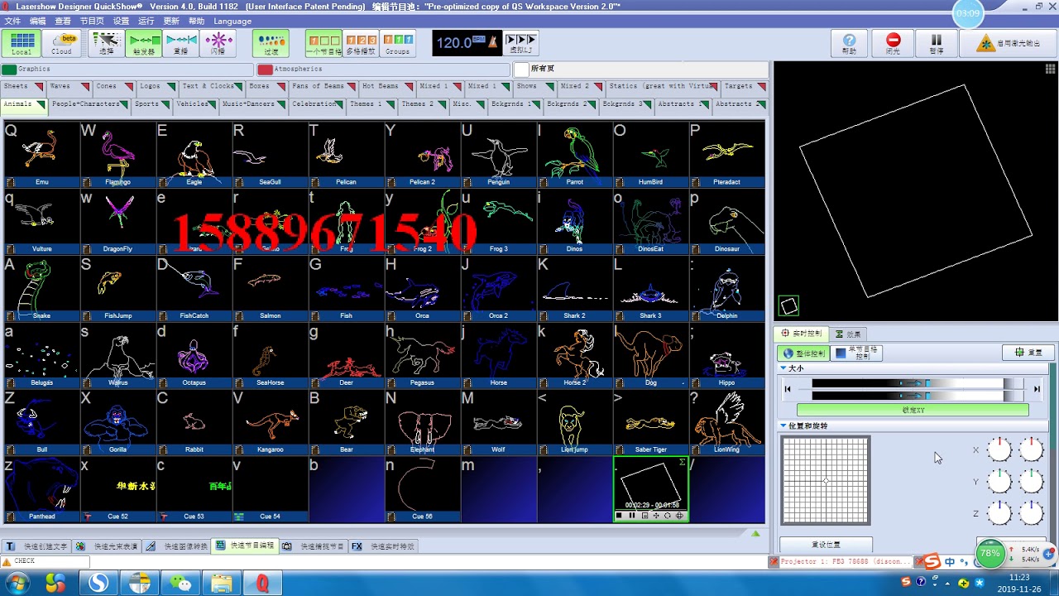Click the rotate icon on playing cue
This screenshot has width=1059, height=596.
click(668, 516)
